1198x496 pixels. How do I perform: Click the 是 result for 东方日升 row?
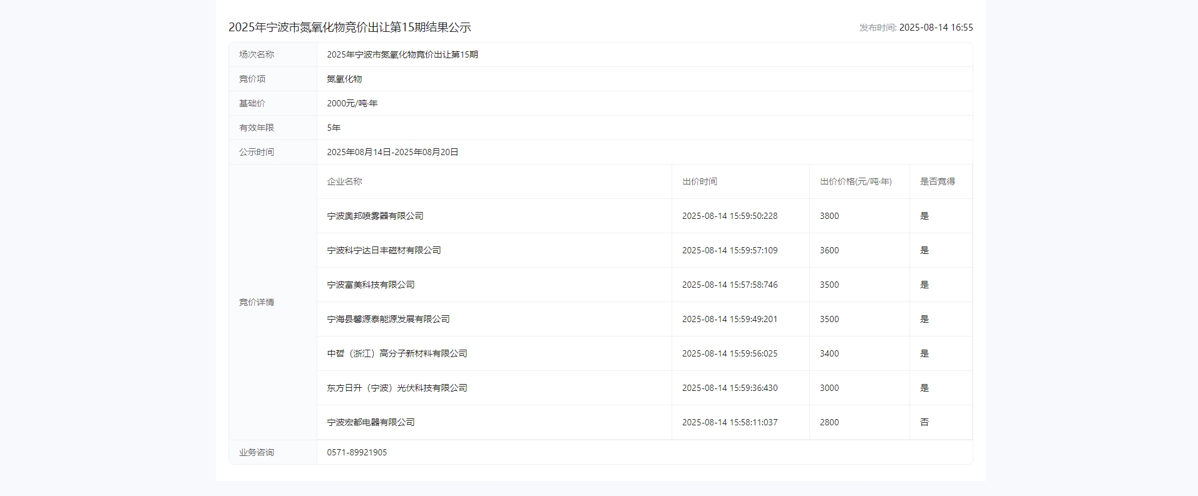tap(924, 388)
